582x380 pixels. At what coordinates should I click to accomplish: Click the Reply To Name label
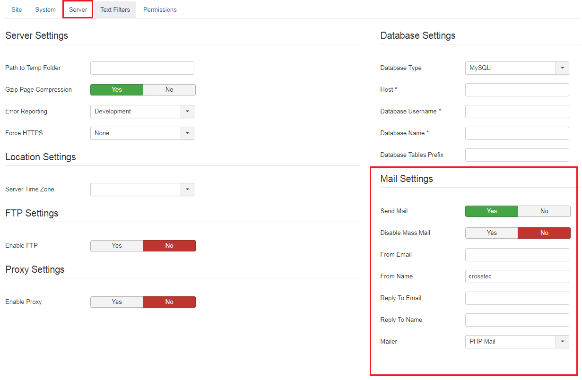[x=401, y=320]
